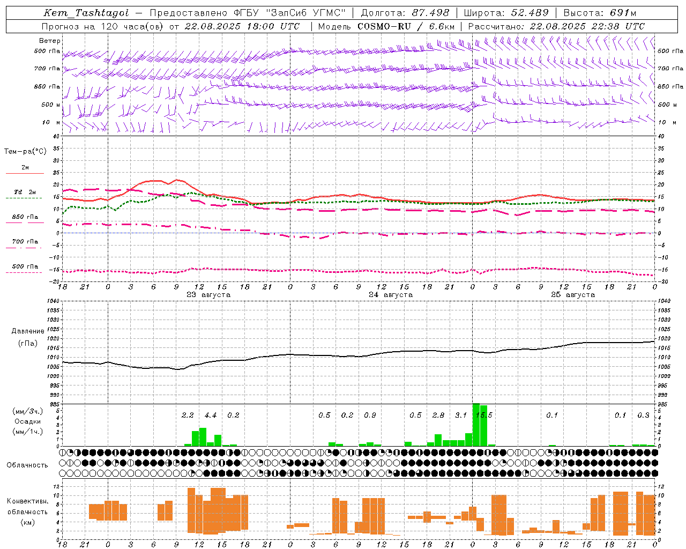Click the 'Ветер' wind panel label
The height and width of the screenshot is (549, 686).
pyautogui.click(x=50, y=41)
